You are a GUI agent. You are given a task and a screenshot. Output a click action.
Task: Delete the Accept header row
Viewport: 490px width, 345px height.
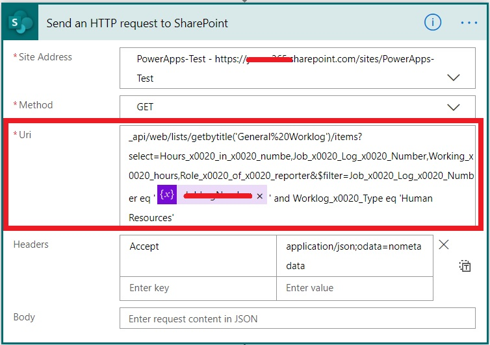coord(444,245)
